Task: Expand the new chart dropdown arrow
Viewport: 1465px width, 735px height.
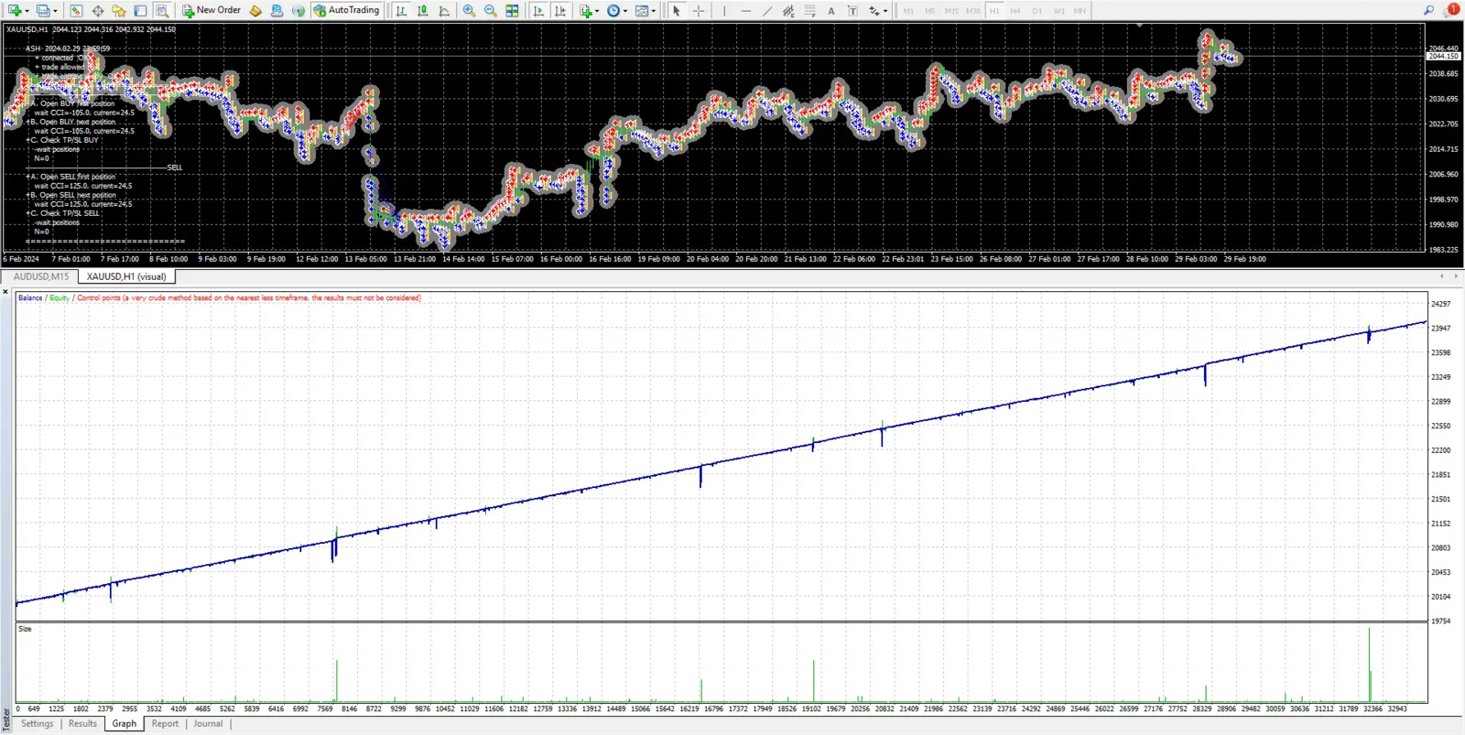Action: pos(27,11)
